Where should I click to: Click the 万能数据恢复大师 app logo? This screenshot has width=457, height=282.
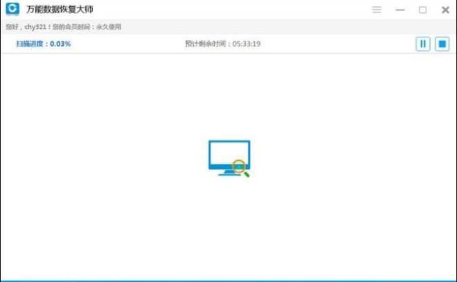click(x=12, y=9)
